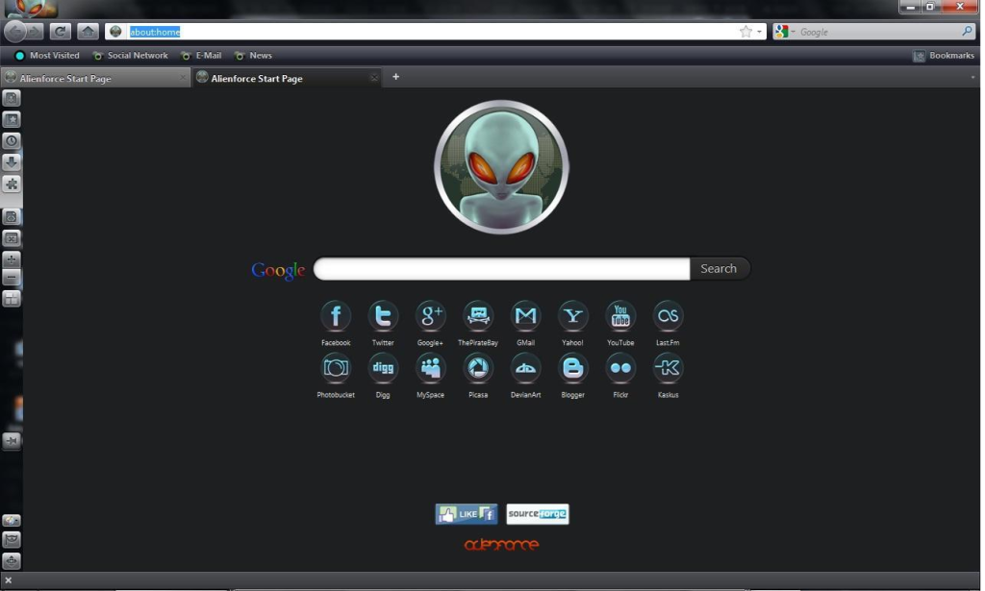
Task: Open search engine selector dropdown
Action: [785, 32]
